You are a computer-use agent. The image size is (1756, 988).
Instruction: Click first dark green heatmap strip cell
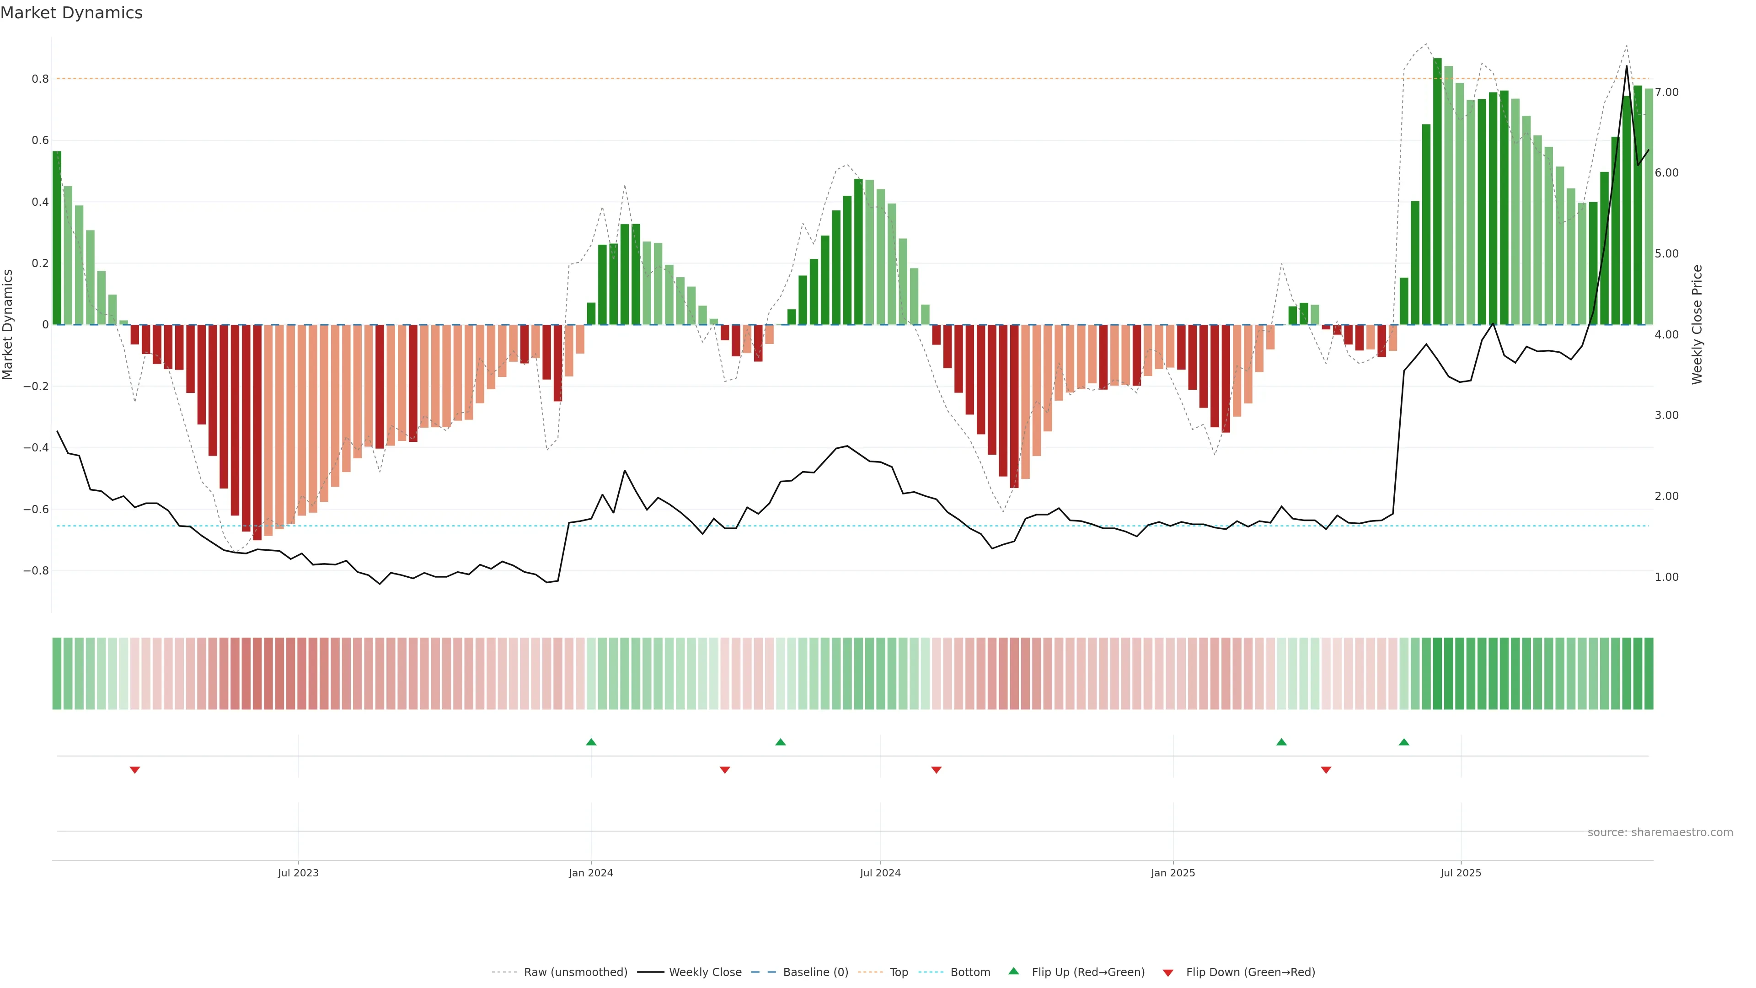(57, 673)
